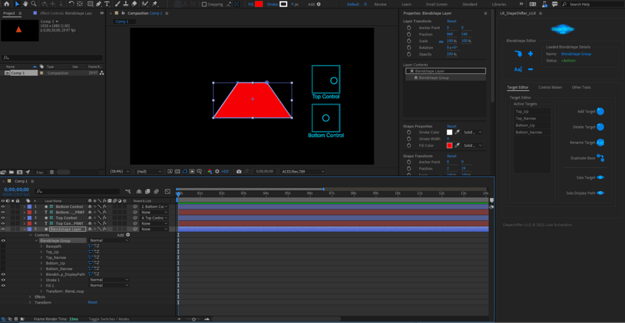Click the motion blur enable icon in timeline
The image size is (625, 323).
157,191
